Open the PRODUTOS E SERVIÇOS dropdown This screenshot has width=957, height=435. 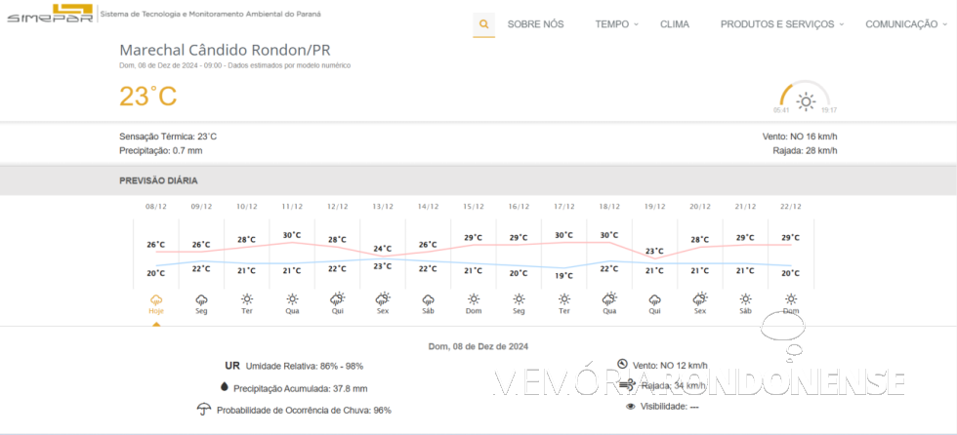[x=782, y=24]
